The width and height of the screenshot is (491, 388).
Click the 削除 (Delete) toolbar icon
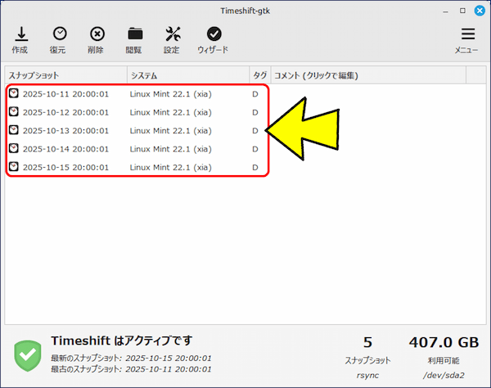tap(97, 34)
